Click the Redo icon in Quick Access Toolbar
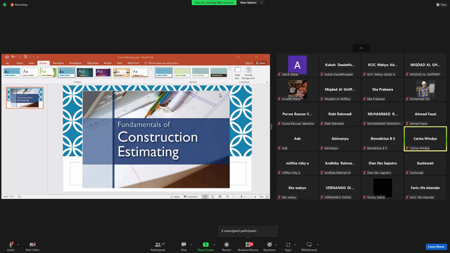The width and height of the screenshot is (450, 253). (x=20, y=57)
